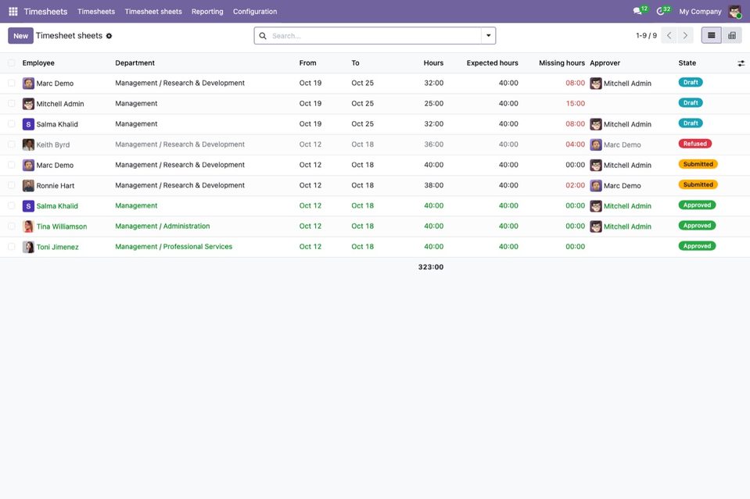Switch to pivot table view
This screenshot has width=750, height=499.
732,35
